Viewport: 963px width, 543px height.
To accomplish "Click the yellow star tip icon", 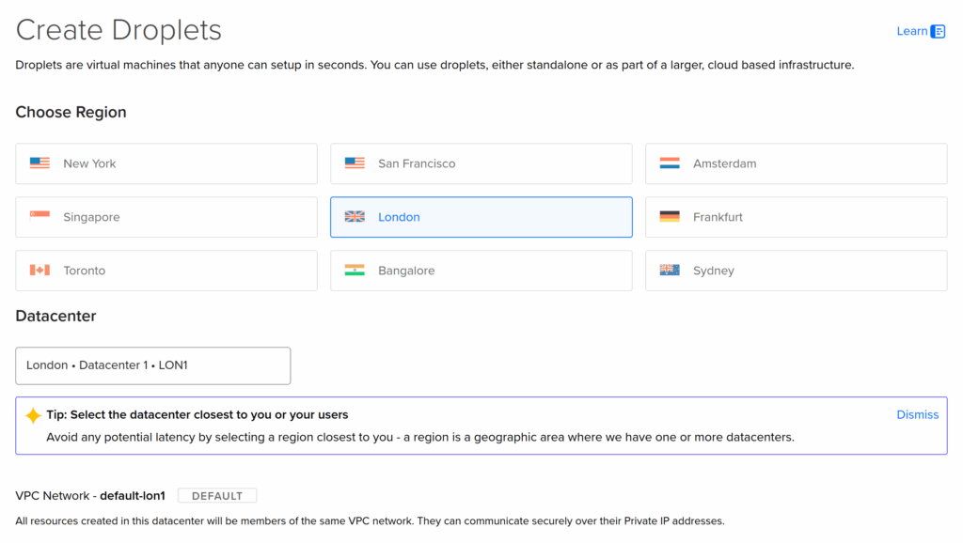I will click(x=33, y=415).
